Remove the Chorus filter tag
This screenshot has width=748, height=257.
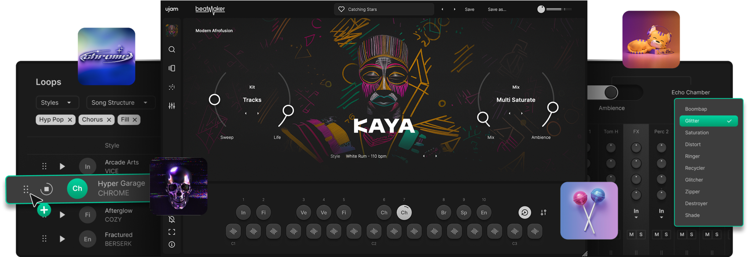(109, 120)
